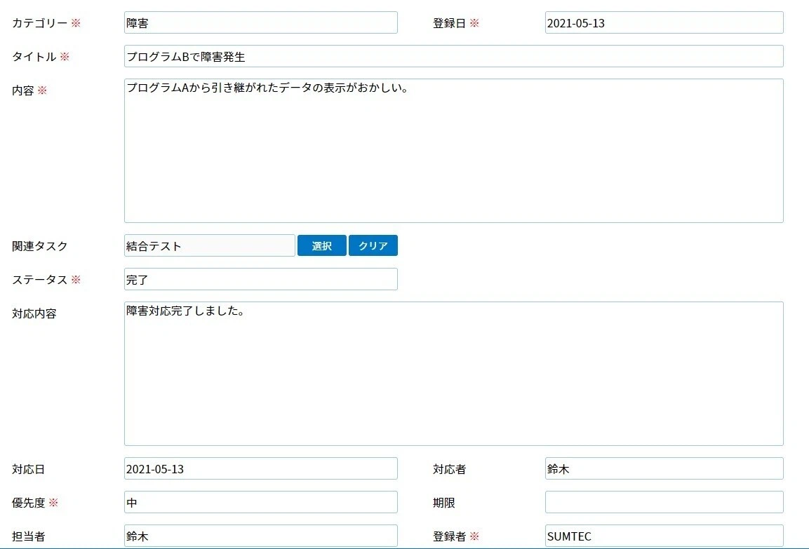Click the 担当者 field showing 鈴木

click(x=260, y=536)
